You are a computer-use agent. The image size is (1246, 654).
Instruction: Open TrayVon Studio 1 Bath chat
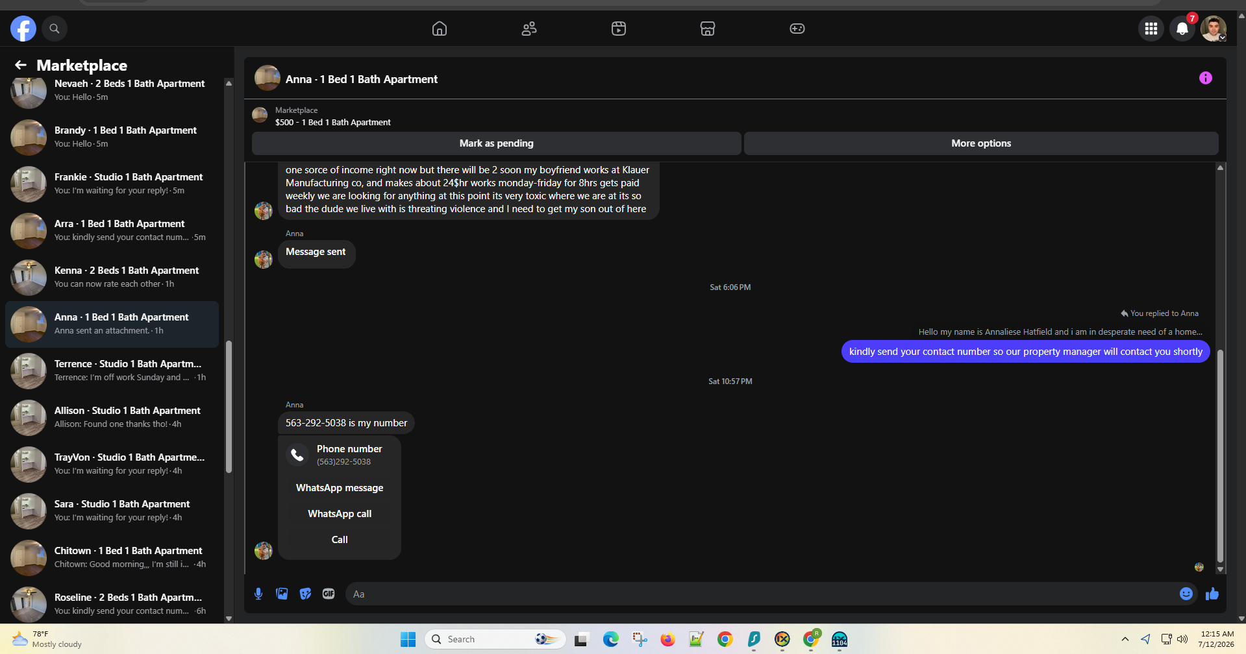[x=112, y=464]
